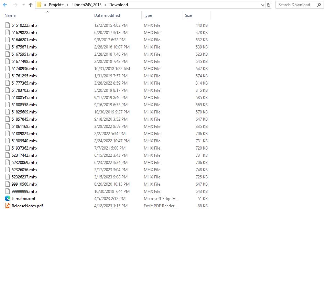Select file name 52326237.mhx

coord(24,177)
